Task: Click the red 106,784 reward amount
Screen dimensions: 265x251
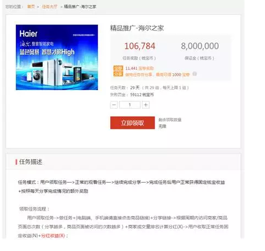Action: (140, 46)
